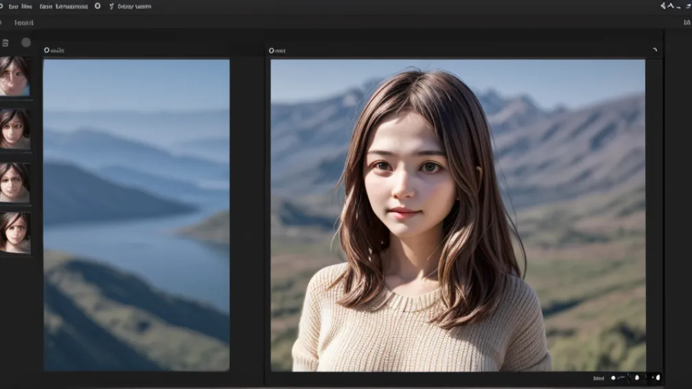
Task: Click the gray circle button beside the document icon
Action: (26, 43)
